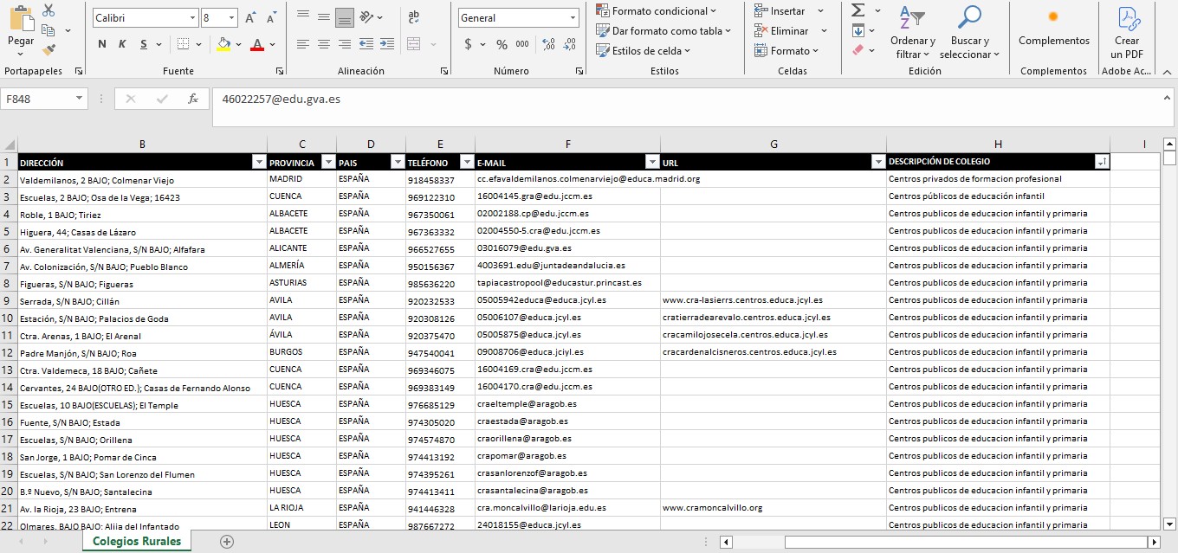The image size is (1178, 553).
Task: Decrease decimal places icon
Action: 567,44
